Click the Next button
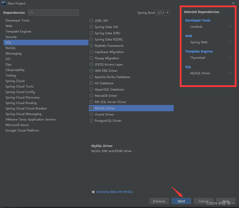Image resolution: width=239 pixels, height=208 pixels. [x=181, y=201]
